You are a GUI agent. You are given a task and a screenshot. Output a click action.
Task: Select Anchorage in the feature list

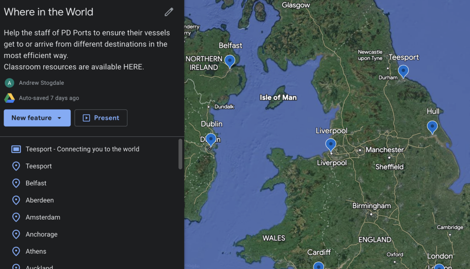coord(41,234)
